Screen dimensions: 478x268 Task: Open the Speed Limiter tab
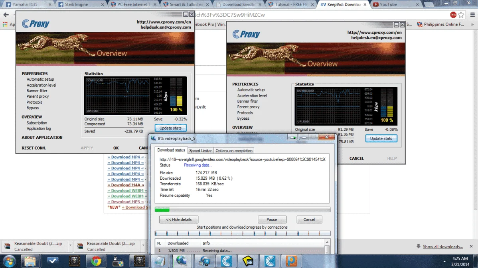[200, 151]
